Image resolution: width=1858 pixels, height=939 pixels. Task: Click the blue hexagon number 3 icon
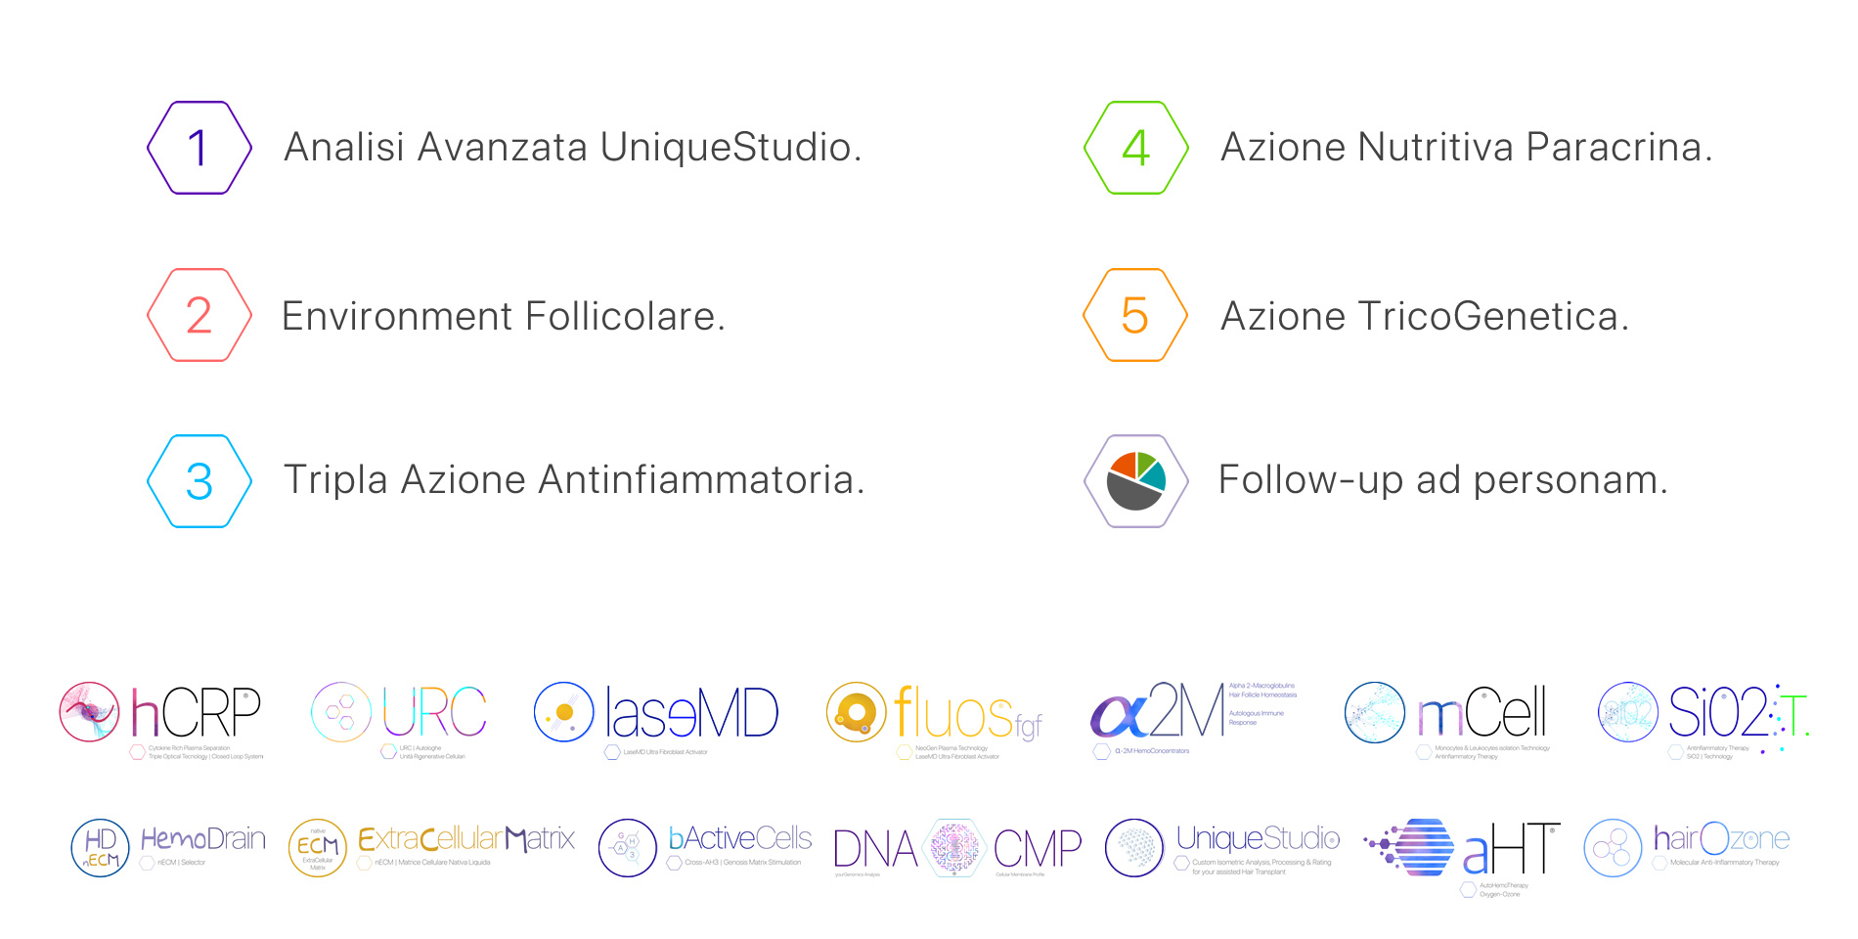coord(199,481)
